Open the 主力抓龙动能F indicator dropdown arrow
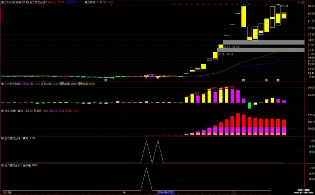Image resolution: width=315 pixels, height=195 pixels. click(3, 84)
